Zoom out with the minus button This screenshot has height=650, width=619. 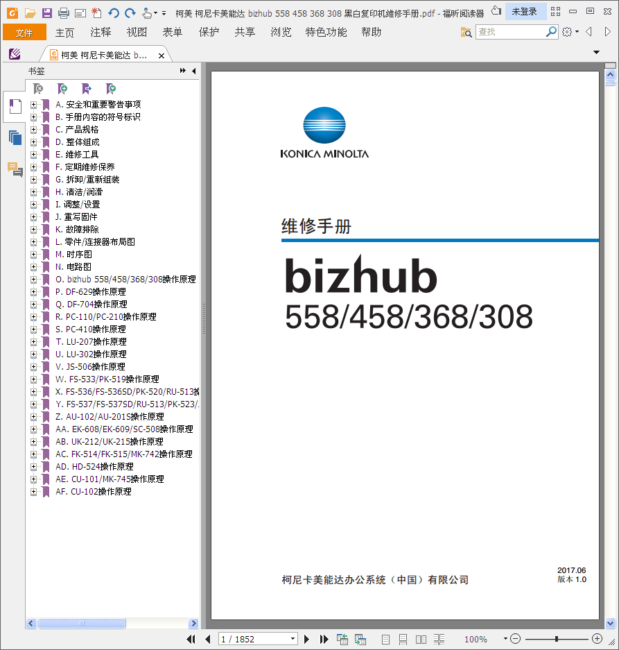click(x=516, y=639)
